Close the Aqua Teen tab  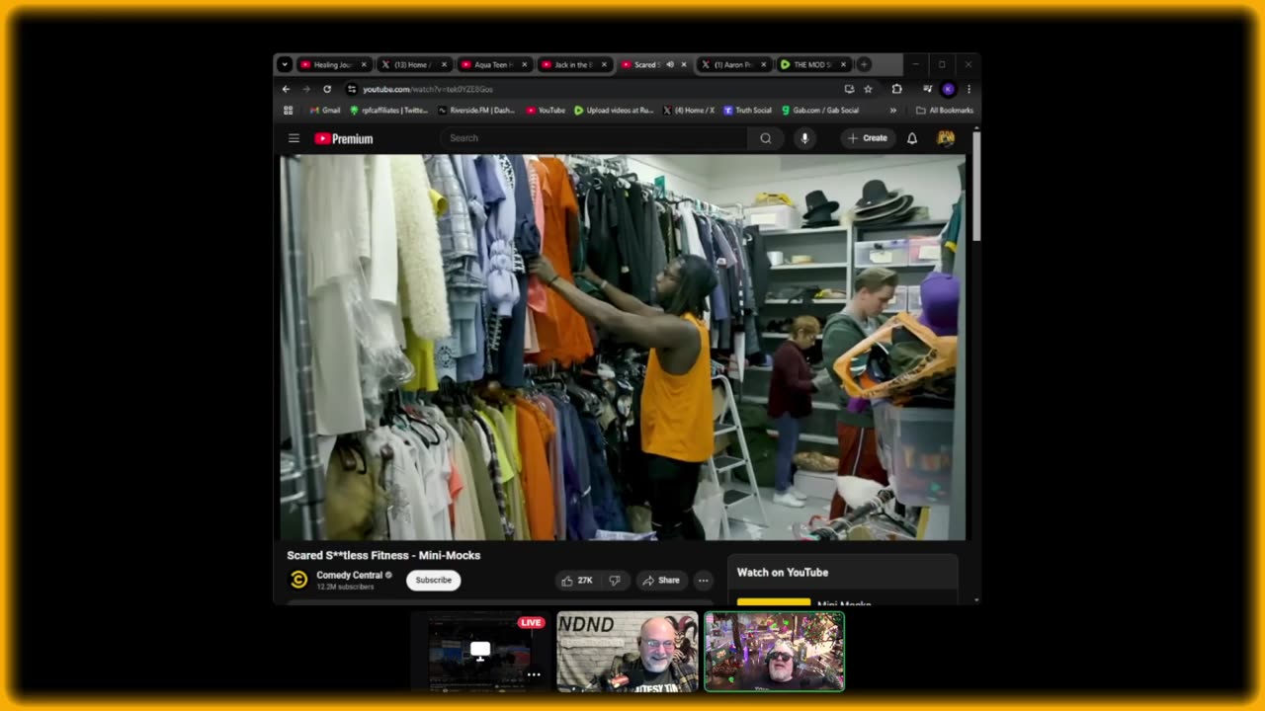525,64
